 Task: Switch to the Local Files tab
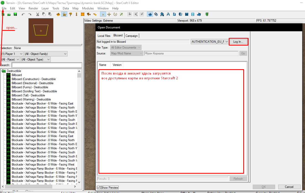tap(104, 36)
